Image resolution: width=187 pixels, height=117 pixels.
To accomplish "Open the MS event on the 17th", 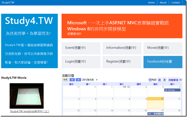I will [x=155, y=114].
